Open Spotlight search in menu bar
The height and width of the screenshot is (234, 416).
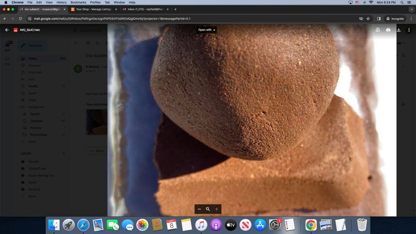pyautogui.click(x=402, y=3)
